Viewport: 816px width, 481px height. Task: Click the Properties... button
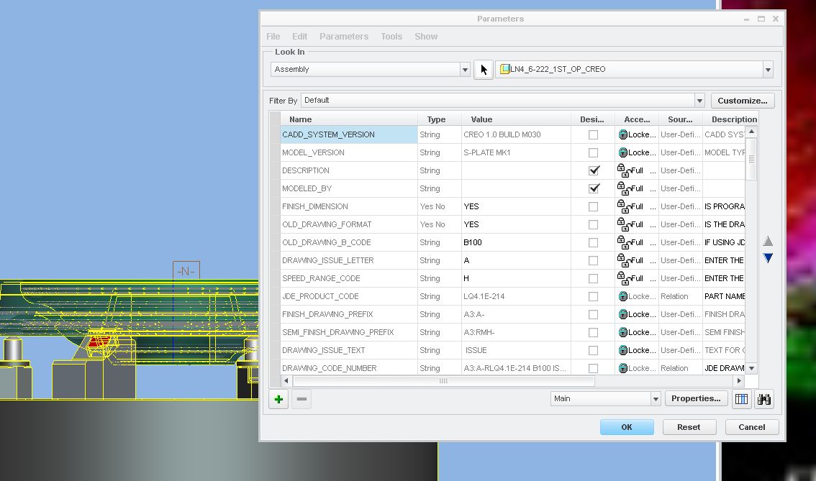(x=696, y=398)
